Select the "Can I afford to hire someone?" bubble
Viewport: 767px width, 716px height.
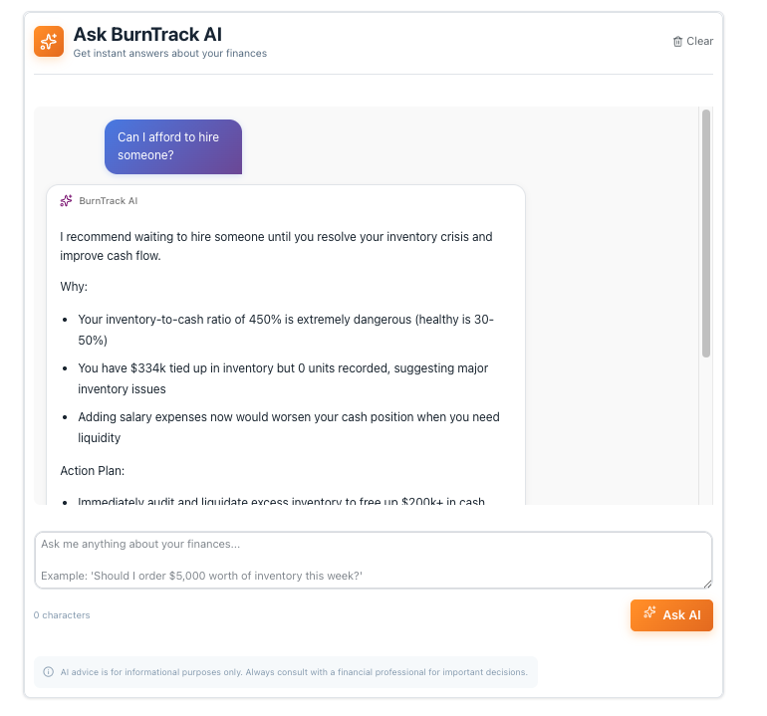click(172, 146)
